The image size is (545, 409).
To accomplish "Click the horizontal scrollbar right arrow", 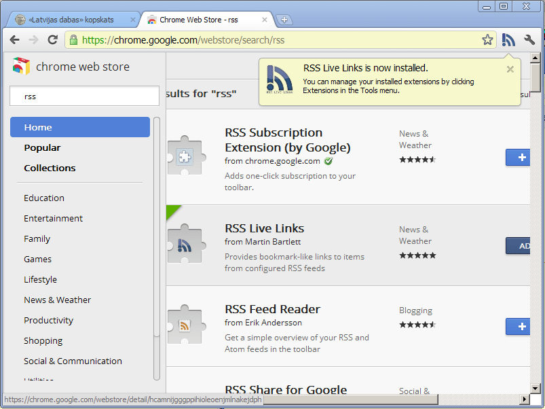I will point(525,399).
